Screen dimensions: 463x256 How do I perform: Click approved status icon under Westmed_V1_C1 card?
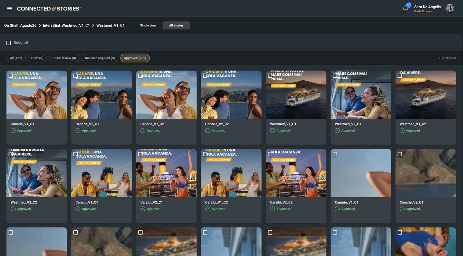click(273, 130)
